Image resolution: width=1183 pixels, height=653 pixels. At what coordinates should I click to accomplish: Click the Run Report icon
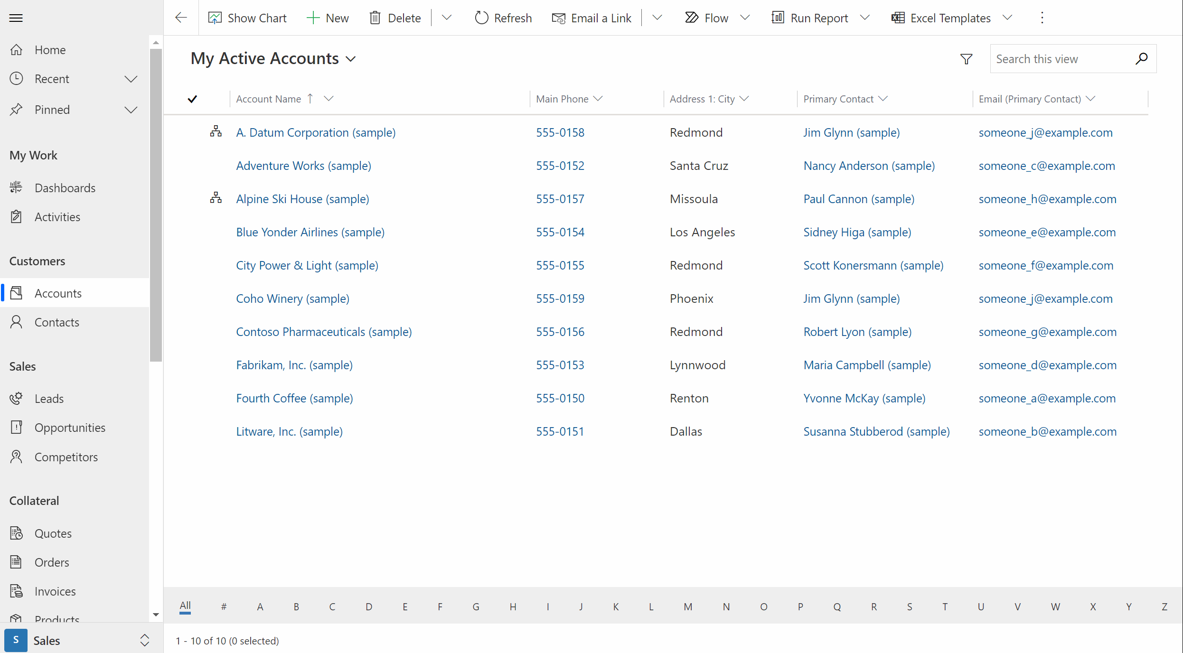coord(777,18)
